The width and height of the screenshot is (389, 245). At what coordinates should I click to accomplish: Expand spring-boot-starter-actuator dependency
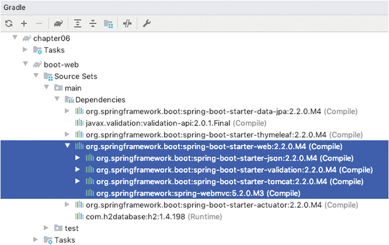coord(67,205)
